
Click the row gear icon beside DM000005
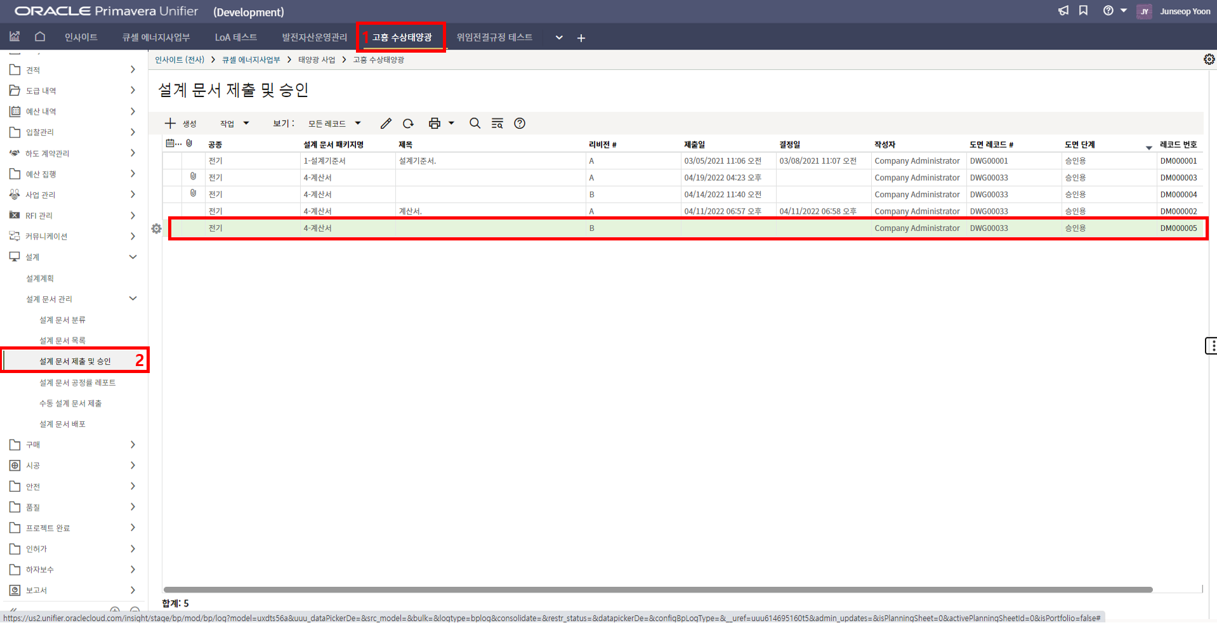tap(156, 228)
